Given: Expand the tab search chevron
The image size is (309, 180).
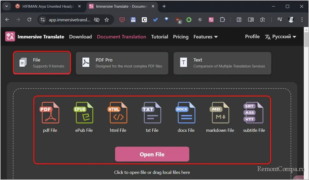Looking at the screenshot, I should coord(6,6).
